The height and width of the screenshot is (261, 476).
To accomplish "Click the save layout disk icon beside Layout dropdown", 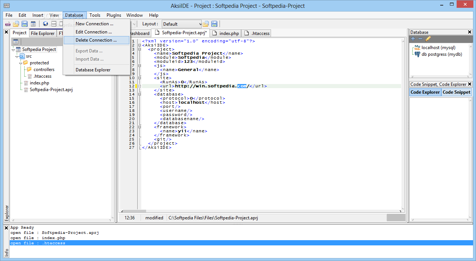I will click(214, 24).
